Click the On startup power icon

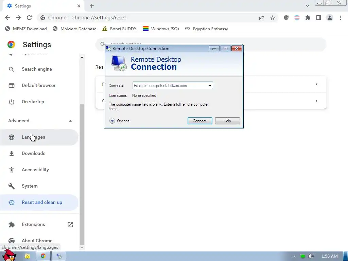pyautogui.click(x=11, y=102)
